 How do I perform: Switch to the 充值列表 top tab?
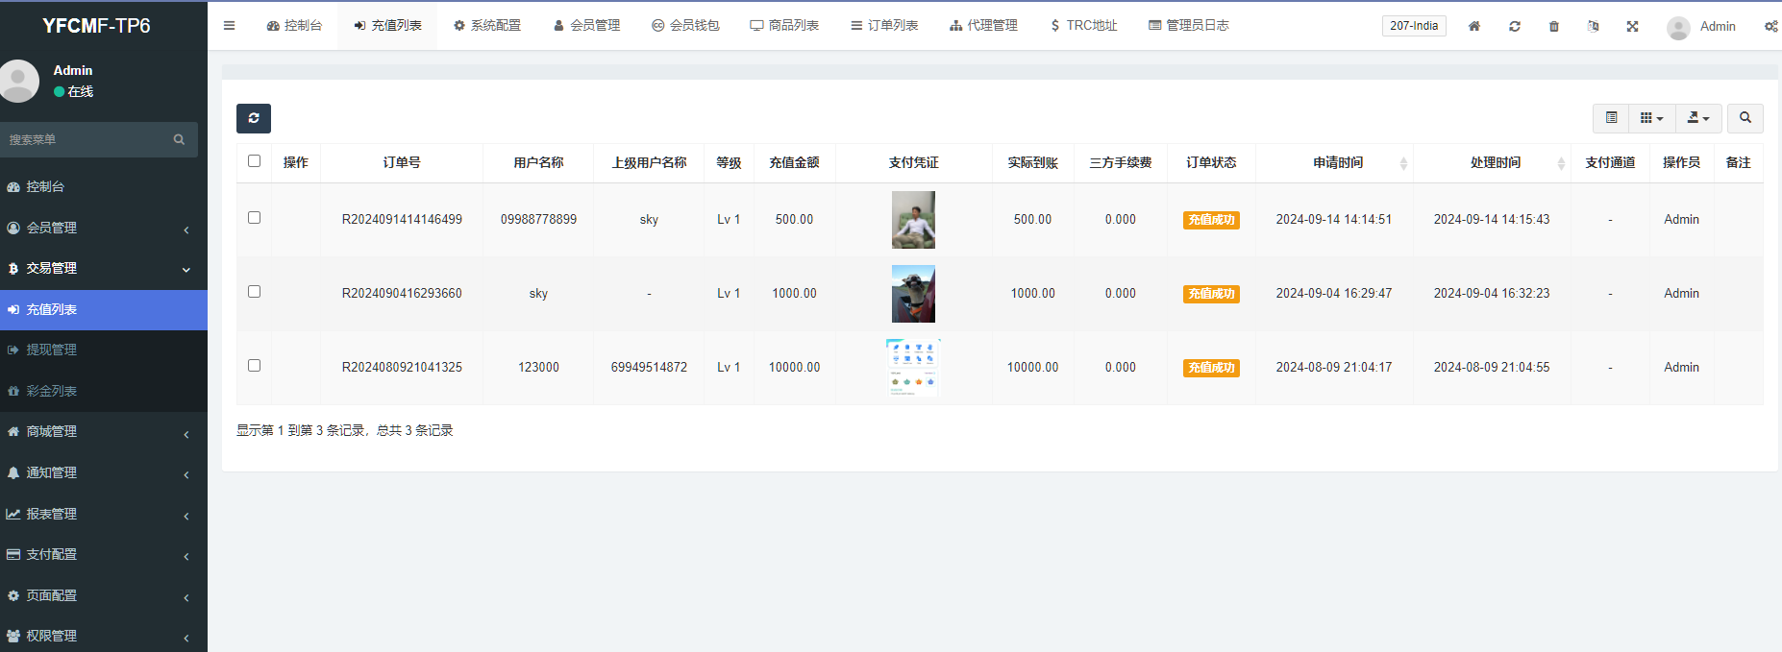point(387,26)
